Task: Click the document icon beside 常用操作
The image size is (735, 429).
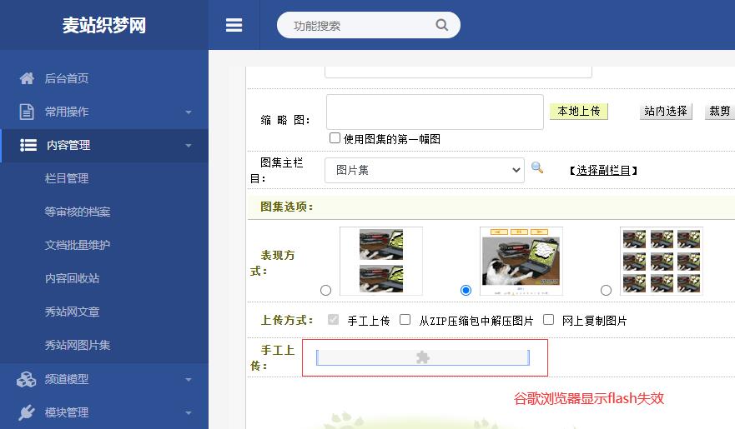Action: pos(27,112)
